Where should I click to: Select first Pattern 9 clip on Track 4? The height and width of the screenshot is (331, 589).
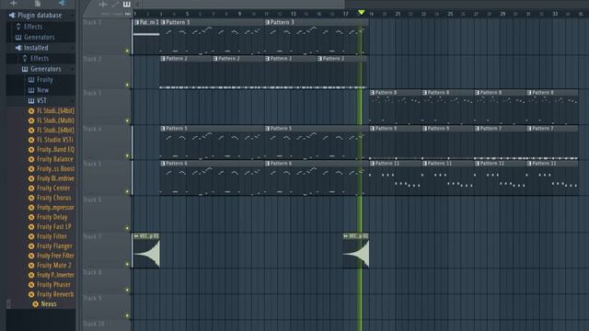[x=396, y=143]
